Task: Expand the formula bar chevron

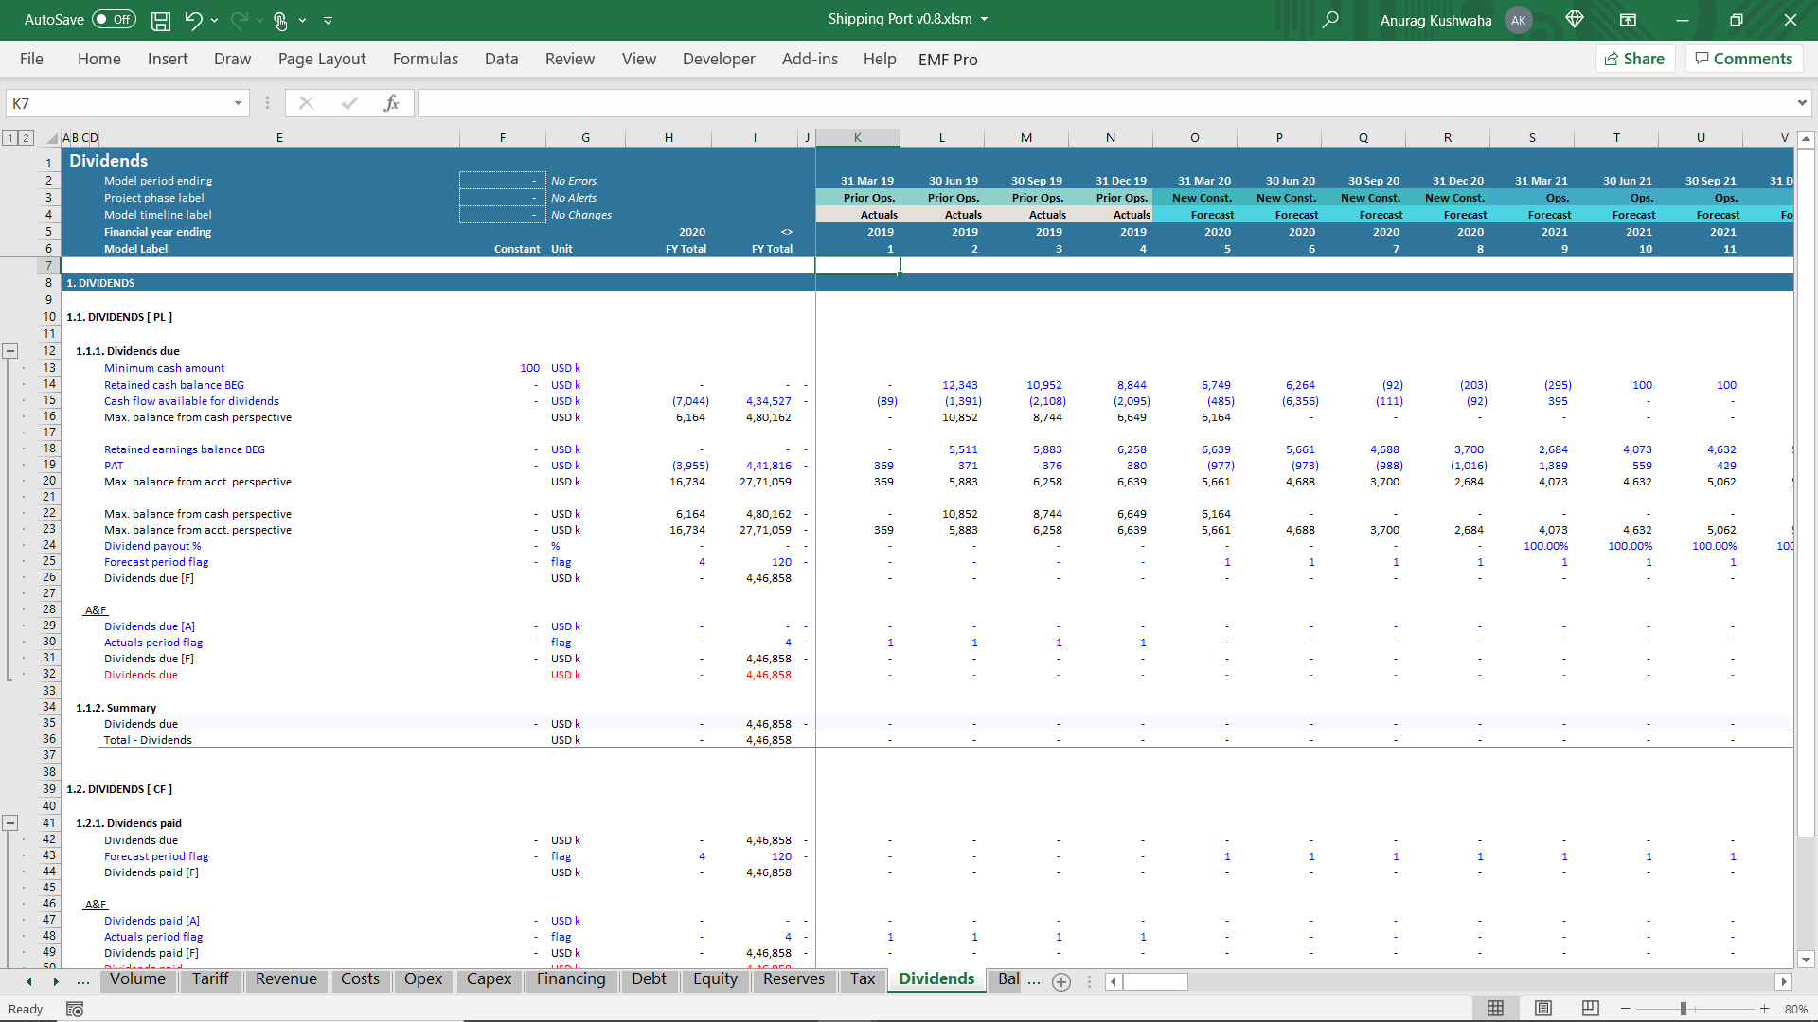Action: point(1801,103)
